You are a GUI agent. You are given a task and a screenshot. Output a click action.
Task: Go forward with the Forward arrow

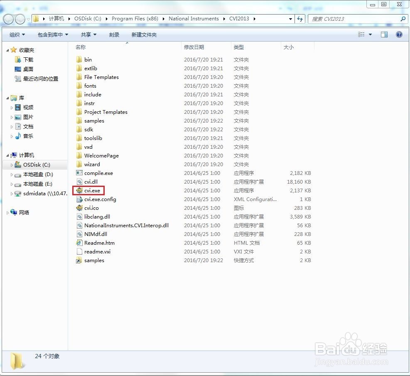(x=20, y=19)
